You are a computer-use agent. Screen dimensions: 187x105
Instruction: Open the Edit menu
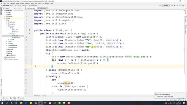click(x=5, y=3)
